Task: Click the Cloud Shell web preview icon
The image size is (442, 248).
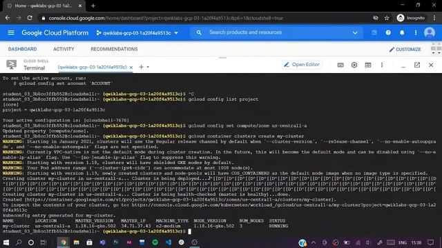Action: 368,65
